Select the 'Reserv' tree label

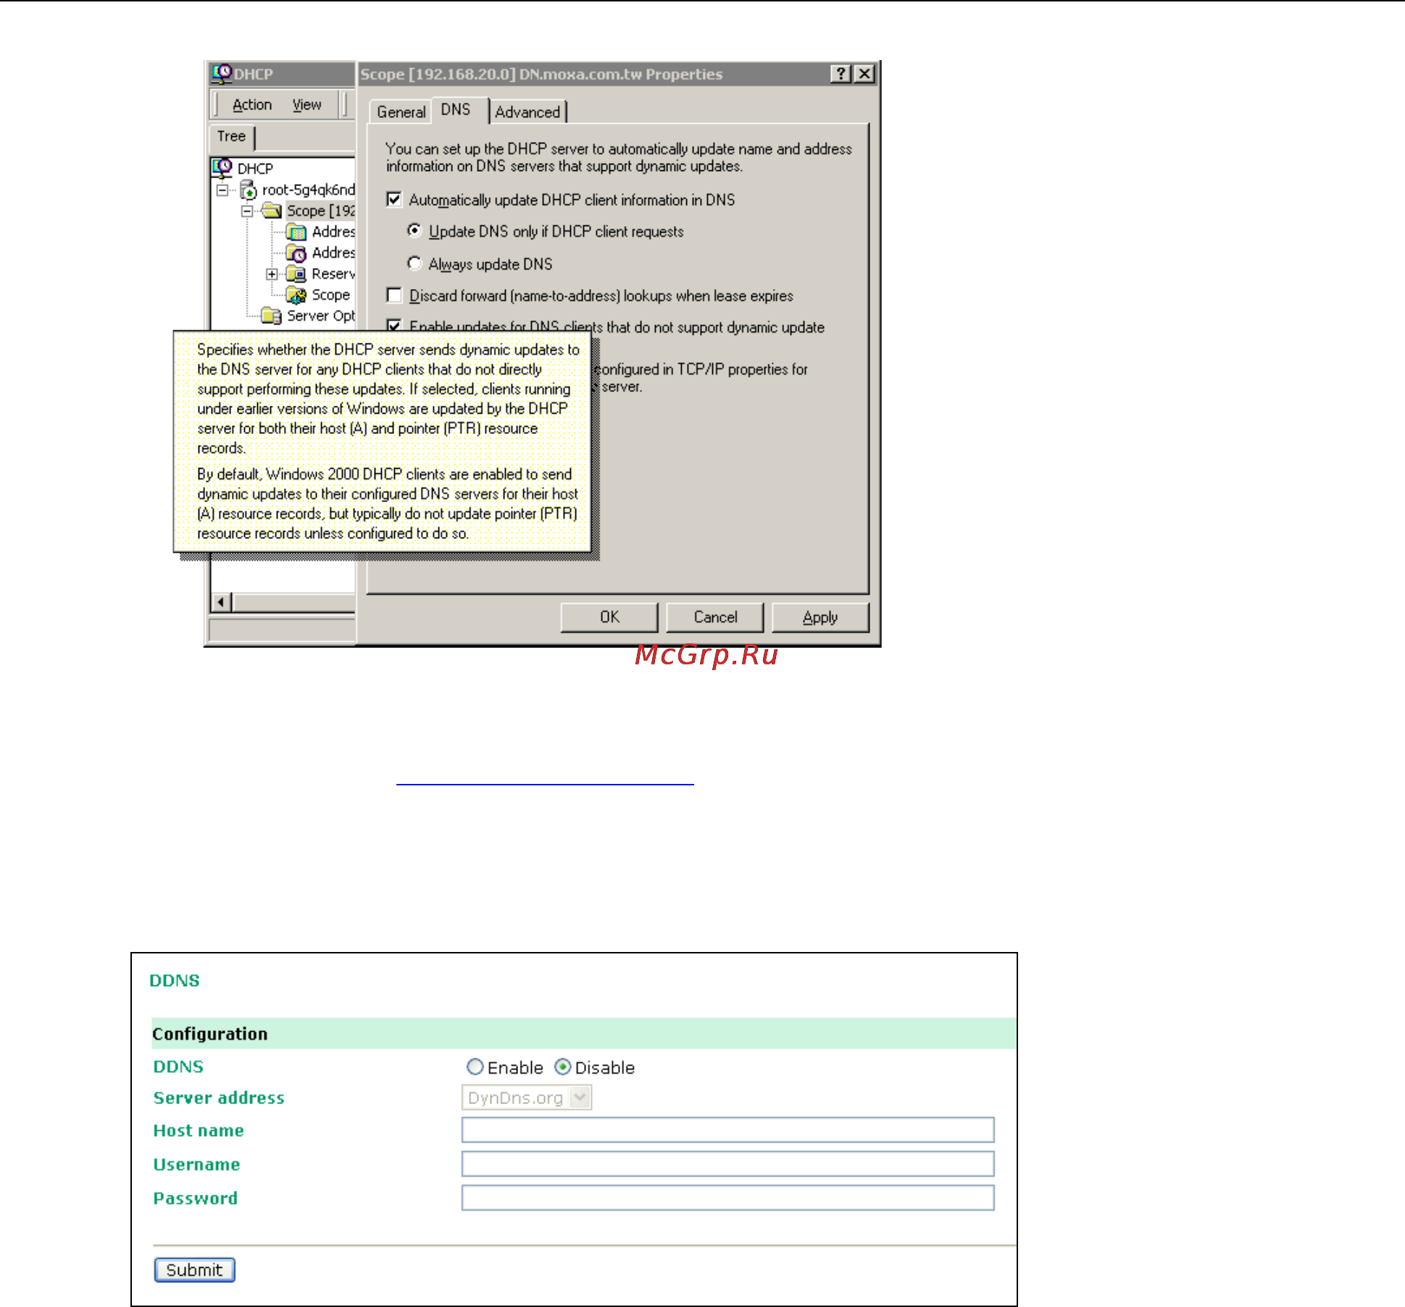333,274
